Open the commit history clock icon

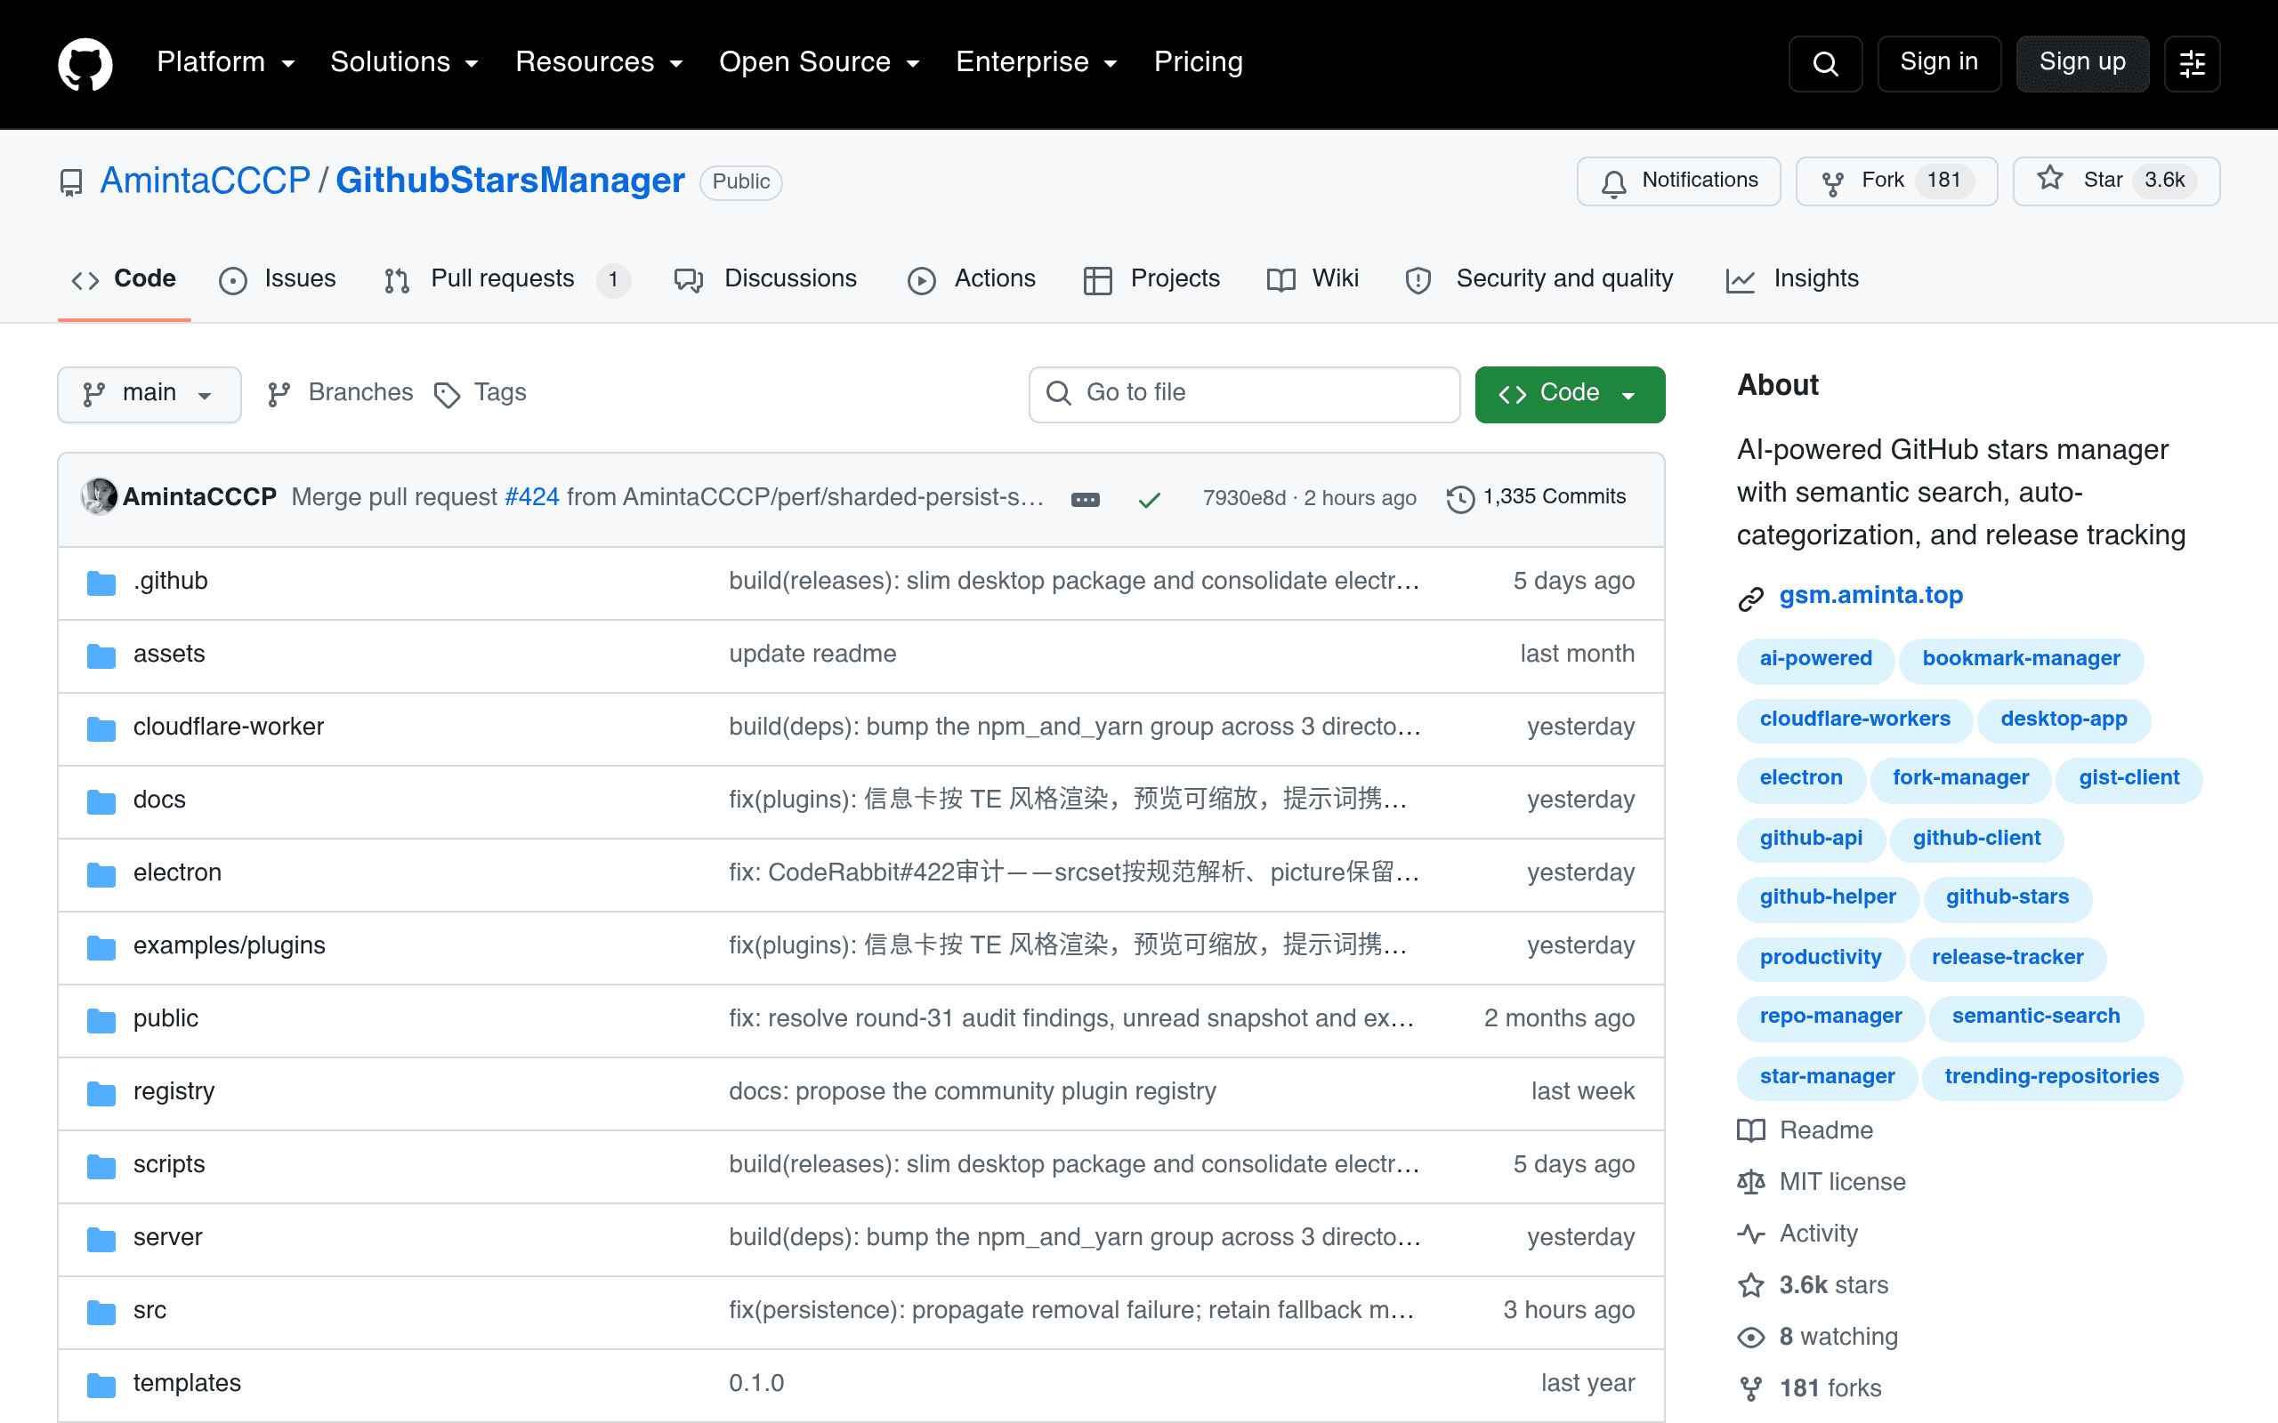click(1460, 498)
